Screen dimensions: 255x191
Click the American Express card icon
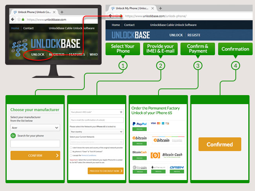(163, 123)
